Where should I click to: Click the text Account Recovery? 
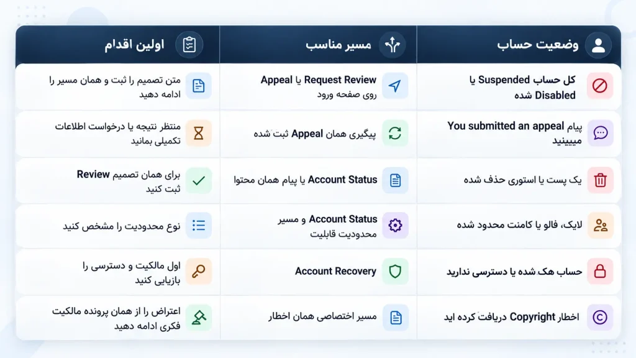point(335,271)
